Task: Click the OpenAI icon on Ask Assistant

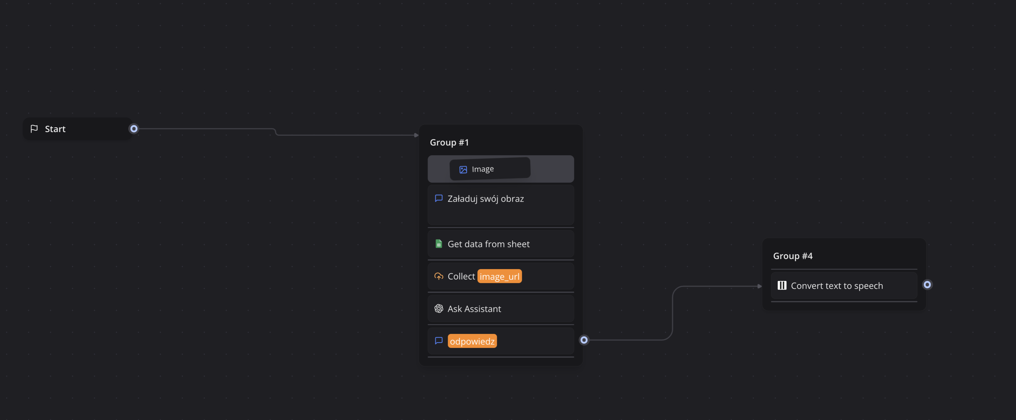Action: click(x=438, y=309)
